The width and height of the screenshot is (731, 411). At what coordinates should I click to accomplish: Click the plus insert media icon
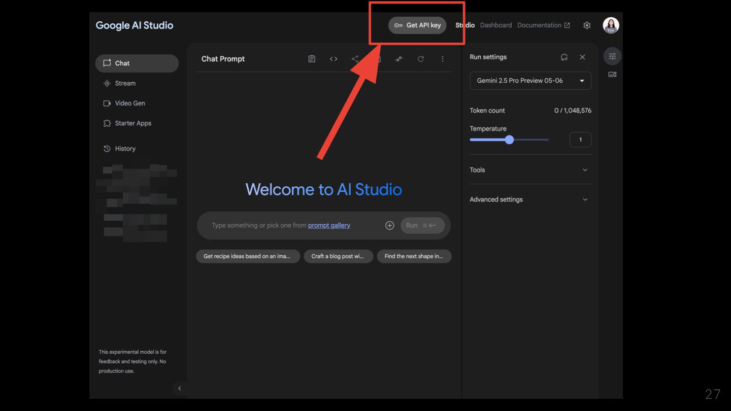tap(389, 225)
